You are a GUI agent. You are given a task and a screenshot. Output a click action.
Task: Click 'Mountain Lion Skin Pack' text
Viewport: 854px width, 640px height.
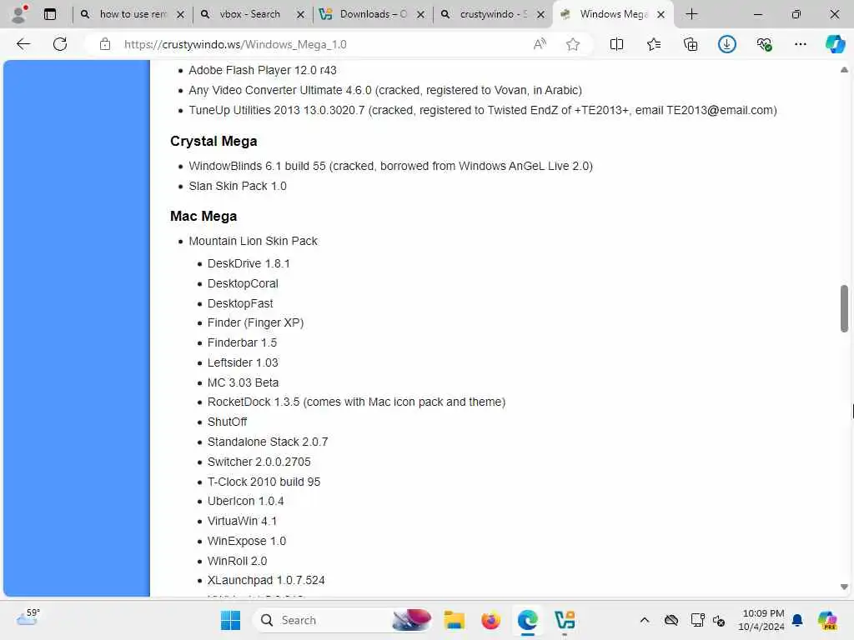tap(253, 241)
